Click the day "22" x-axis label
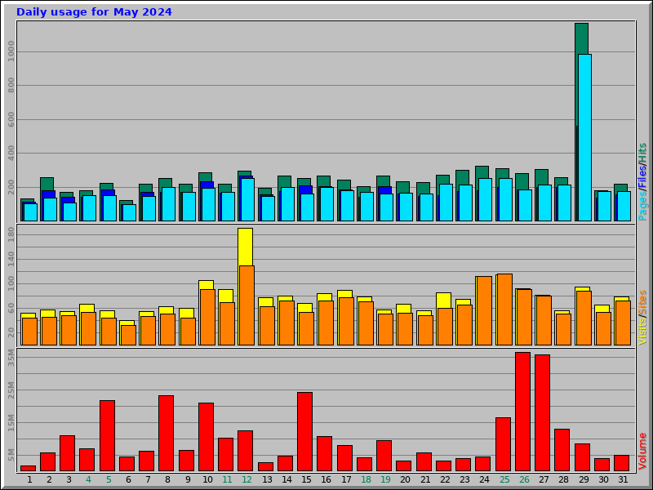The width and height of the screenshot is (653, 490). pyautogui.click(x=445, y=479)
